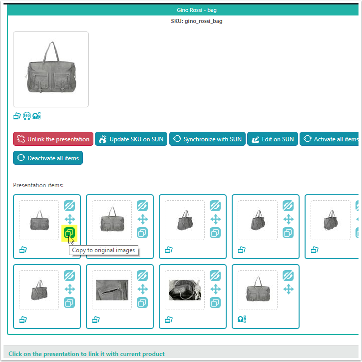The height and width of the screenshot is (362, 362).
Task: Click 'Click on the presentation to link' heading
Action: (86, 354)
